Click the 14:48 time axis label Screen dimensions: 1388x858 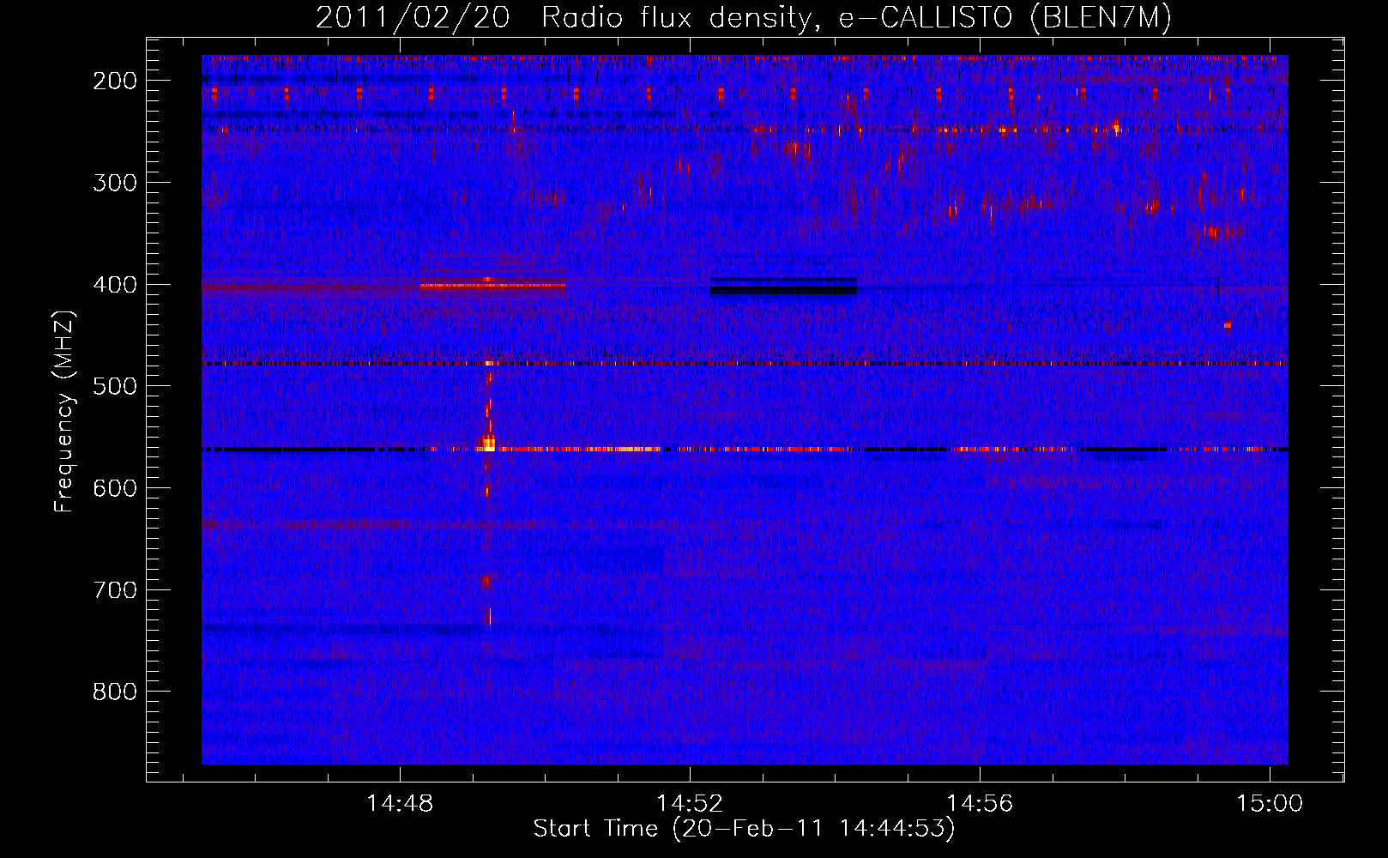tap(400, 804)
